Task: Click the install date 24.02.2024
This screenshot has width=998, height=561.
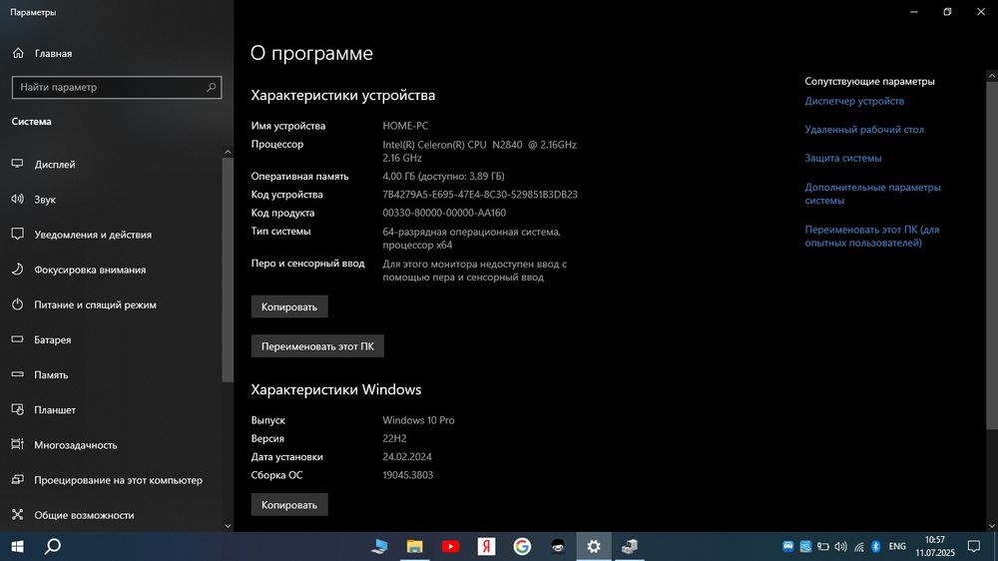Action: (407, 456)
